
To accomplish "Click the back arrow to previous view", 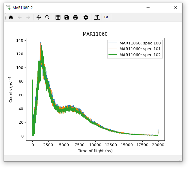I will (x=20, y=17).
